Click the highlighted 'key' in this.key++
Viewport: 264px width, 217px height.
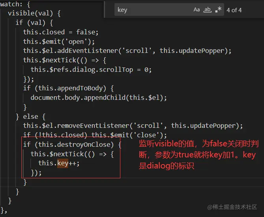tap(63, 163)
